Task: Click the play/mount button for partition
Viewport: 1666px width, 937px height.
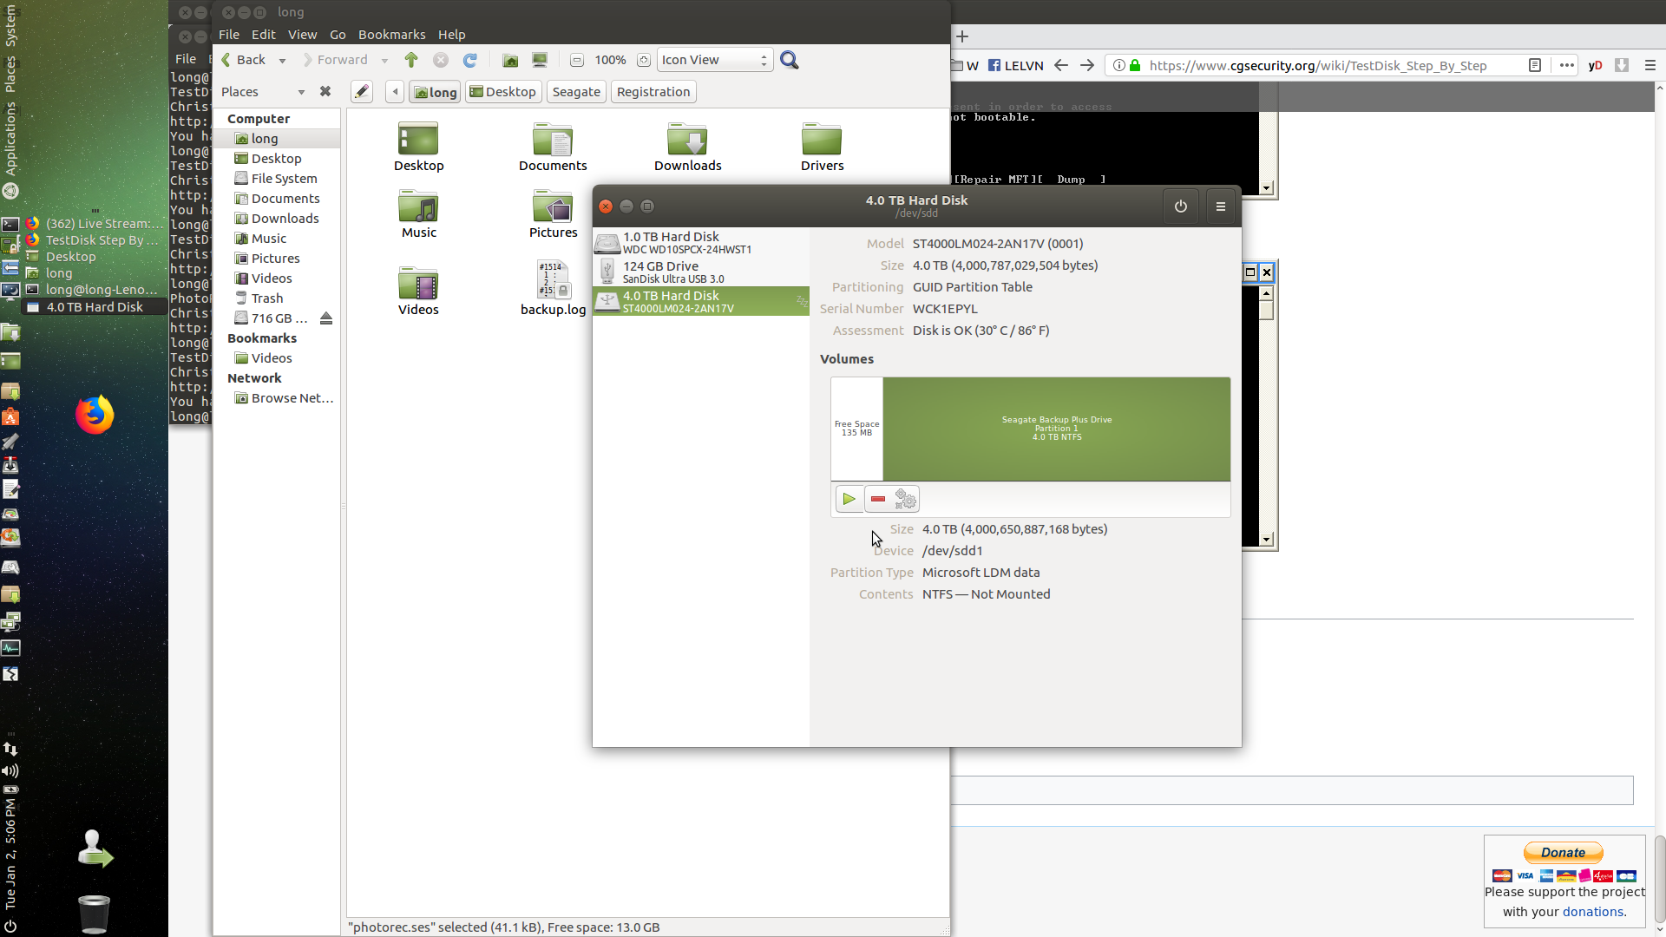Action: [849, 498]
